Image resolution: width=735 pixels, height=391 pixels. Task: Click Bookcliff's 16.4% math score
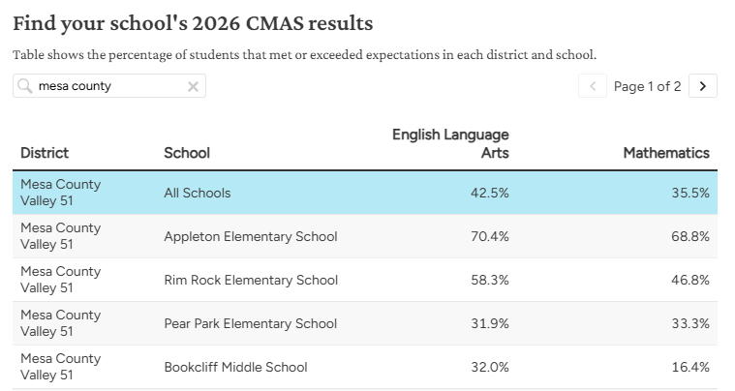tap(690, 367)
